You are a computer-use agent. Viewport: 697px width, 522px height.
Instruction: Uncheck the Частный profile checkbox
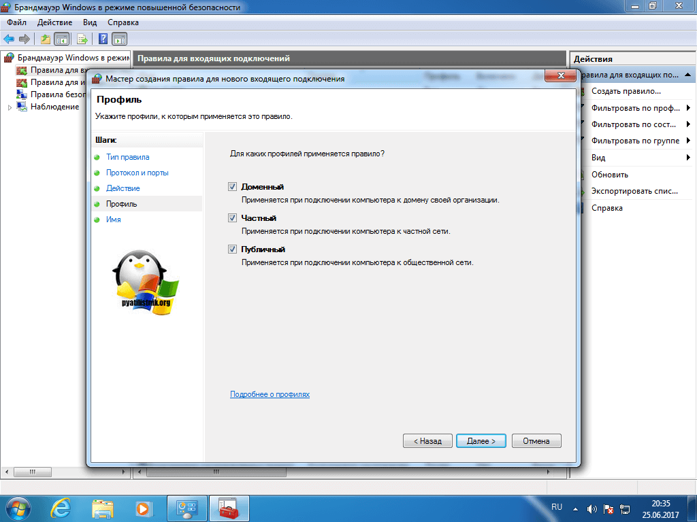pyautogui.click(x=233, y=218)
